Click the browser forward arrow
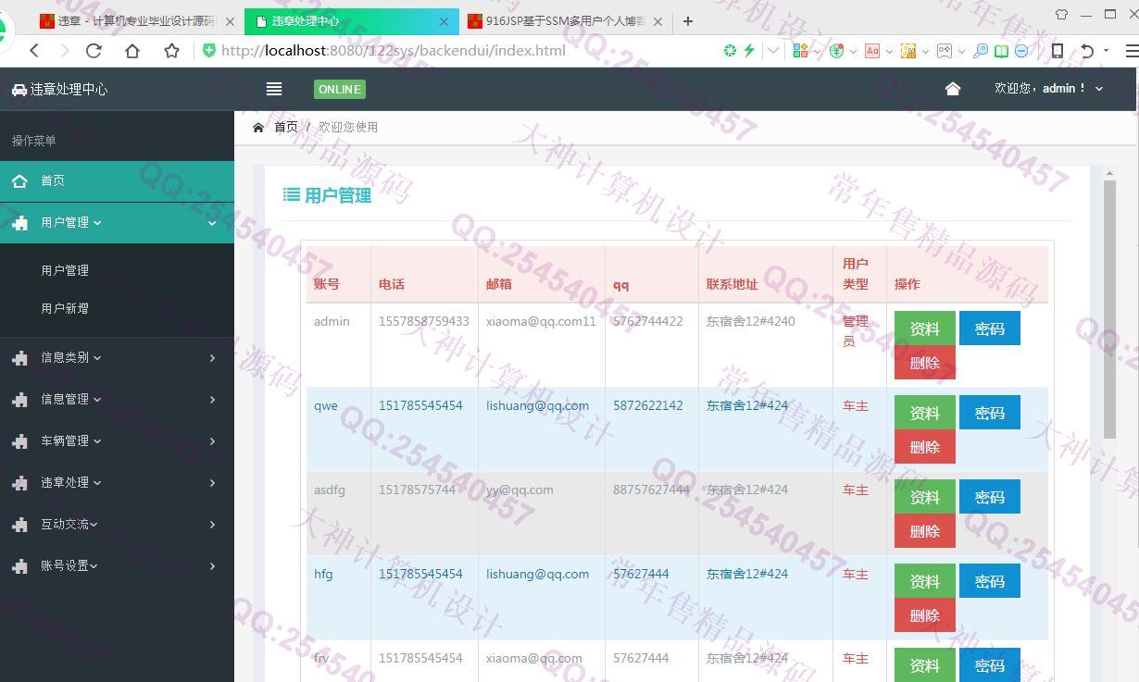 64,51
